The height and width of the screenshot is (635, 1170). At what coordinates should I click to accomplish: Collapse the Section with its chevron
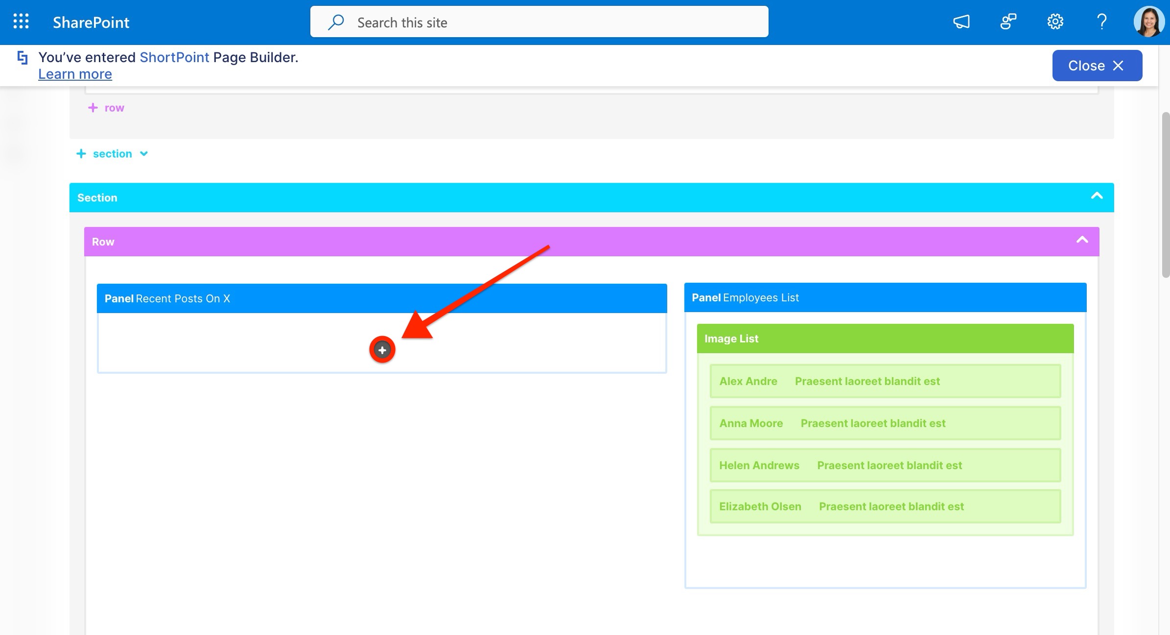click(1097, 197)
